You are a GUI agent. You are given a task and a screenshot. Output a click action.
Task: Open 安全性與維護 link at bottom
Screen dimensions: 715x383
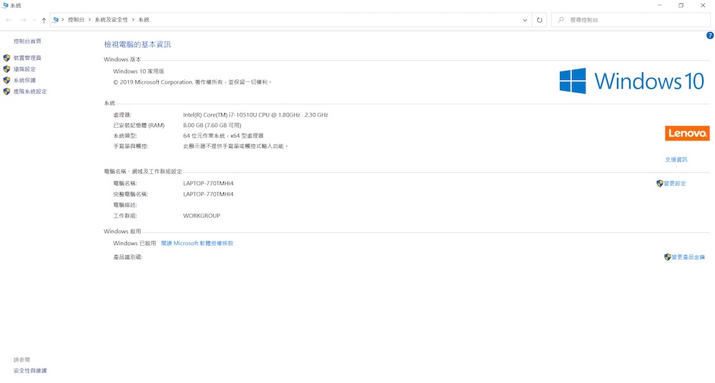coord(30,371)
